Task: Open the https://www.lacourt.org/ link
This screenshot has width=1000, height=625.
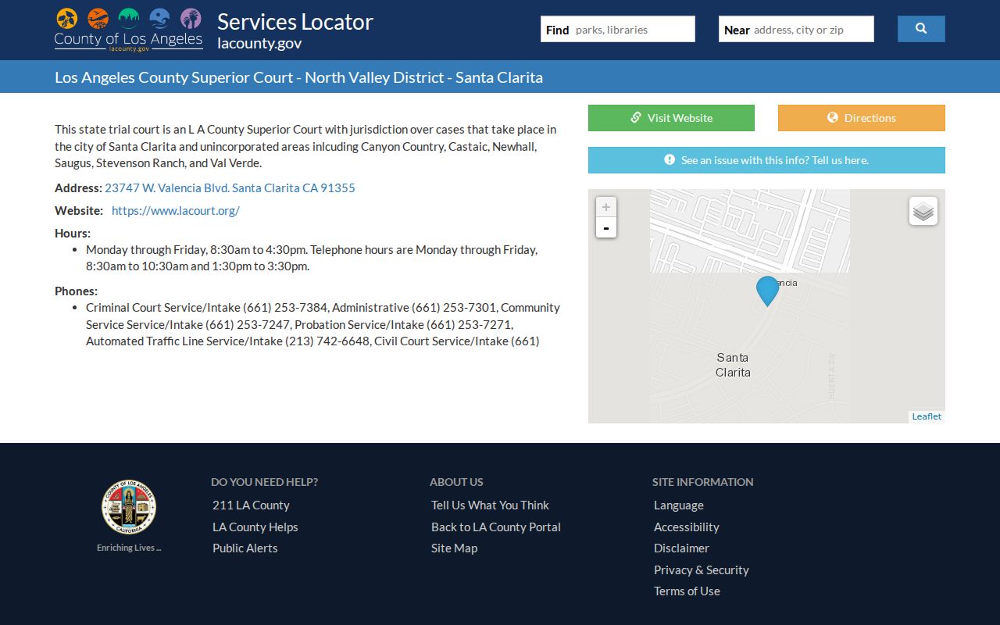Action: click(x=176, y=210)
